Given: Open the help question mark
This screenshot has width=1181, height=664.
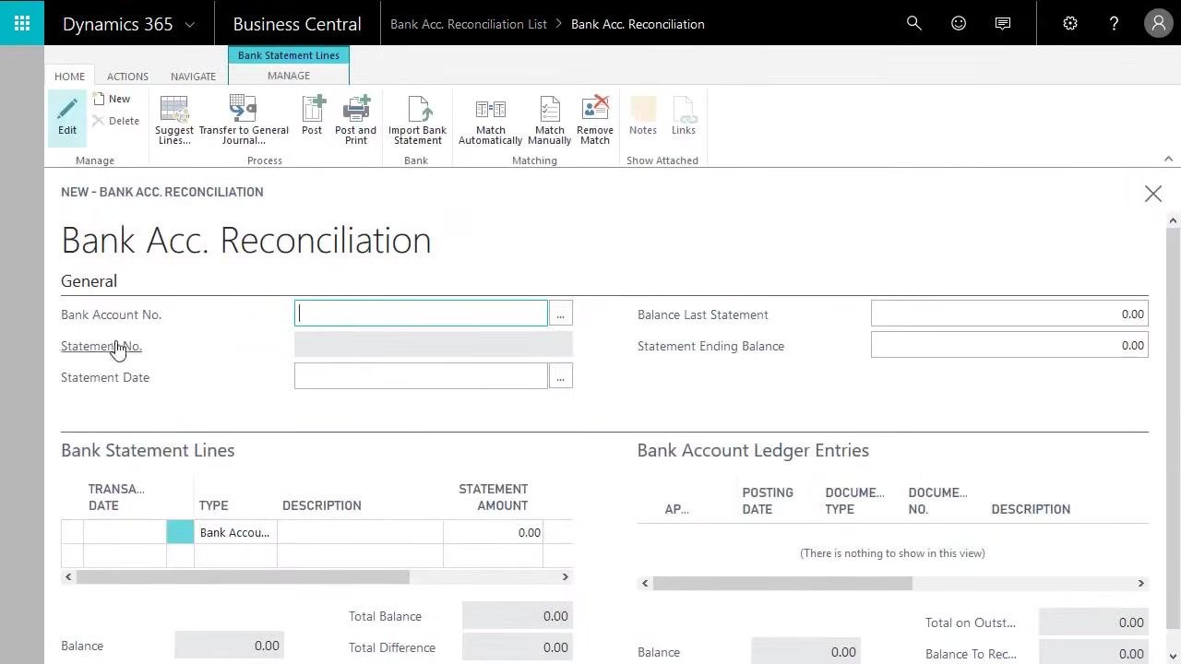Looking at the screenshot, I should tap(1114, 23).
